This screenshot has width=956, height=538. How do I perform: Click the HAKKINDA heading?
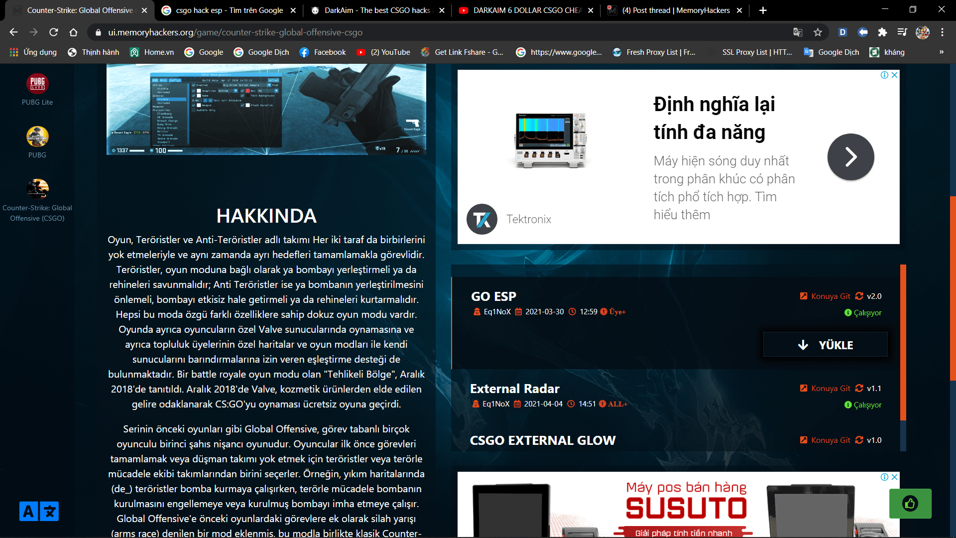266,216
